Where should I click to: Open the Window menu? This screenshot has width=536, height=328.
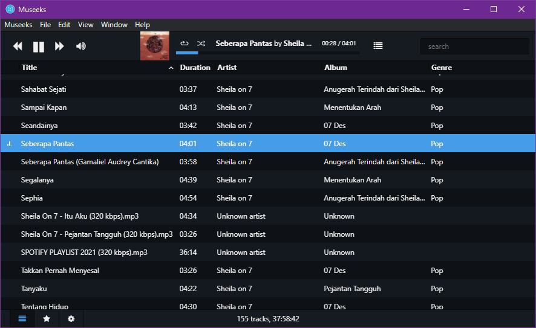pos(114,25)
